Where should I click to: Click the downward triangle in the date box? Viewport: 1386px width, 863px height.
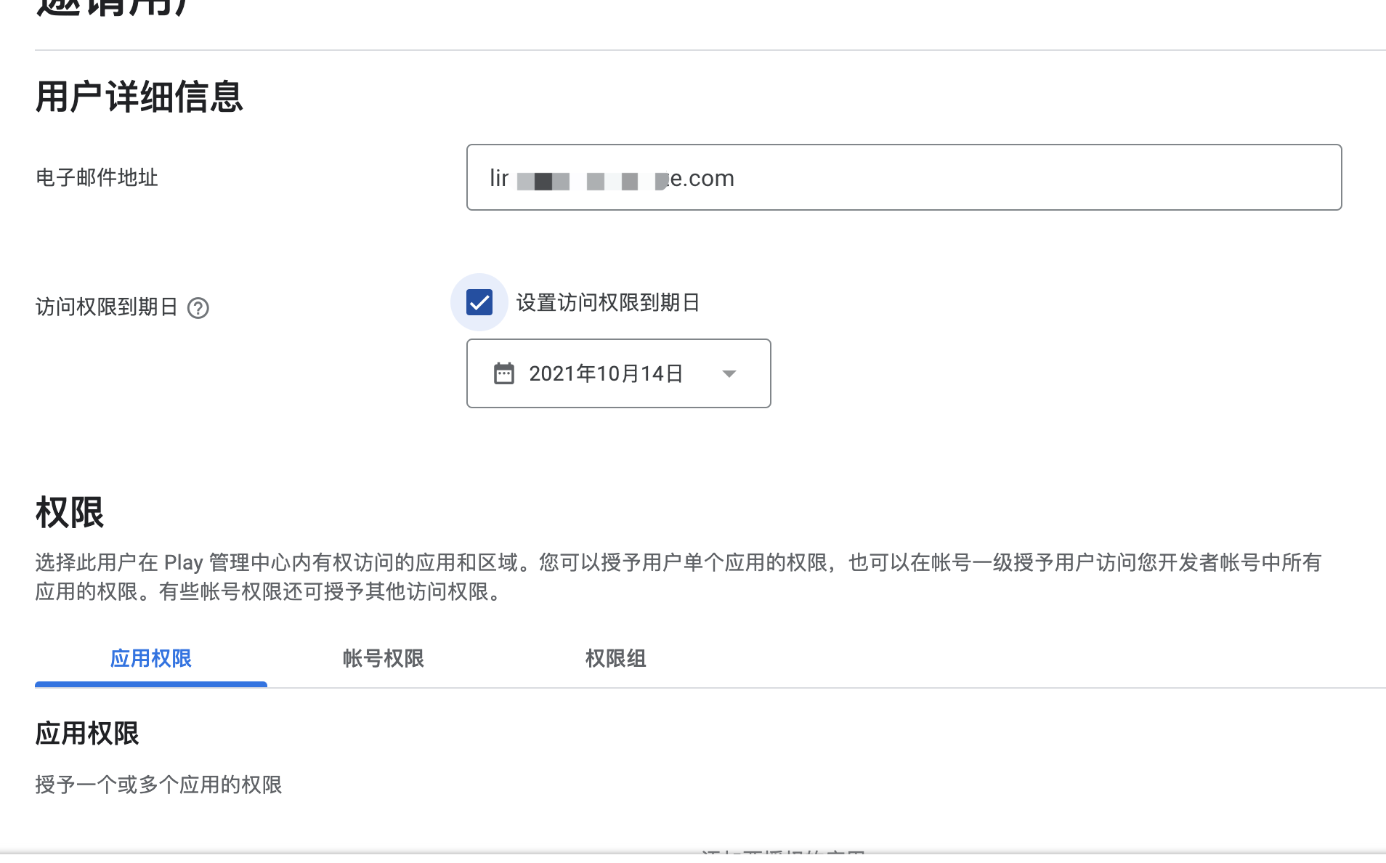pos(730,373)
